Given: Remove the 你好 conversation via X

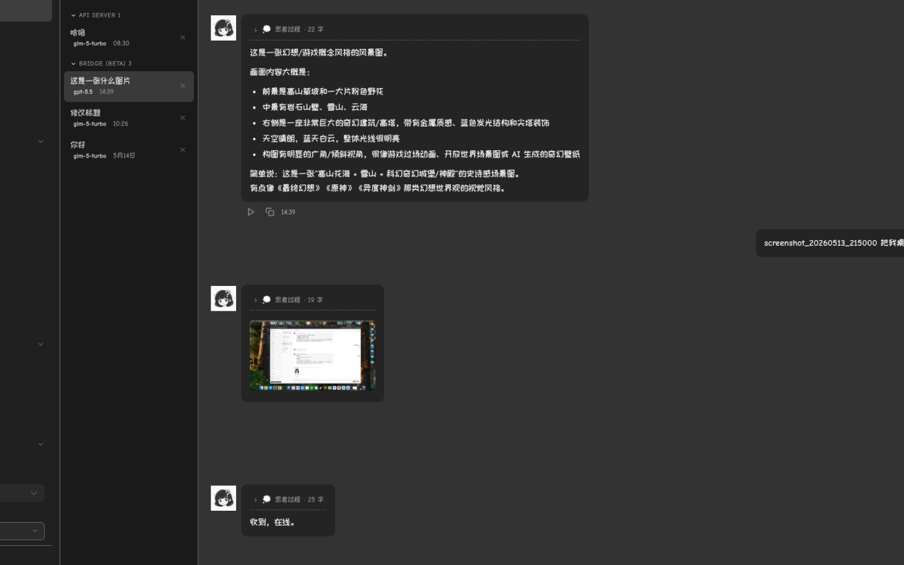Looking at the screenshot, I should 182,150.
